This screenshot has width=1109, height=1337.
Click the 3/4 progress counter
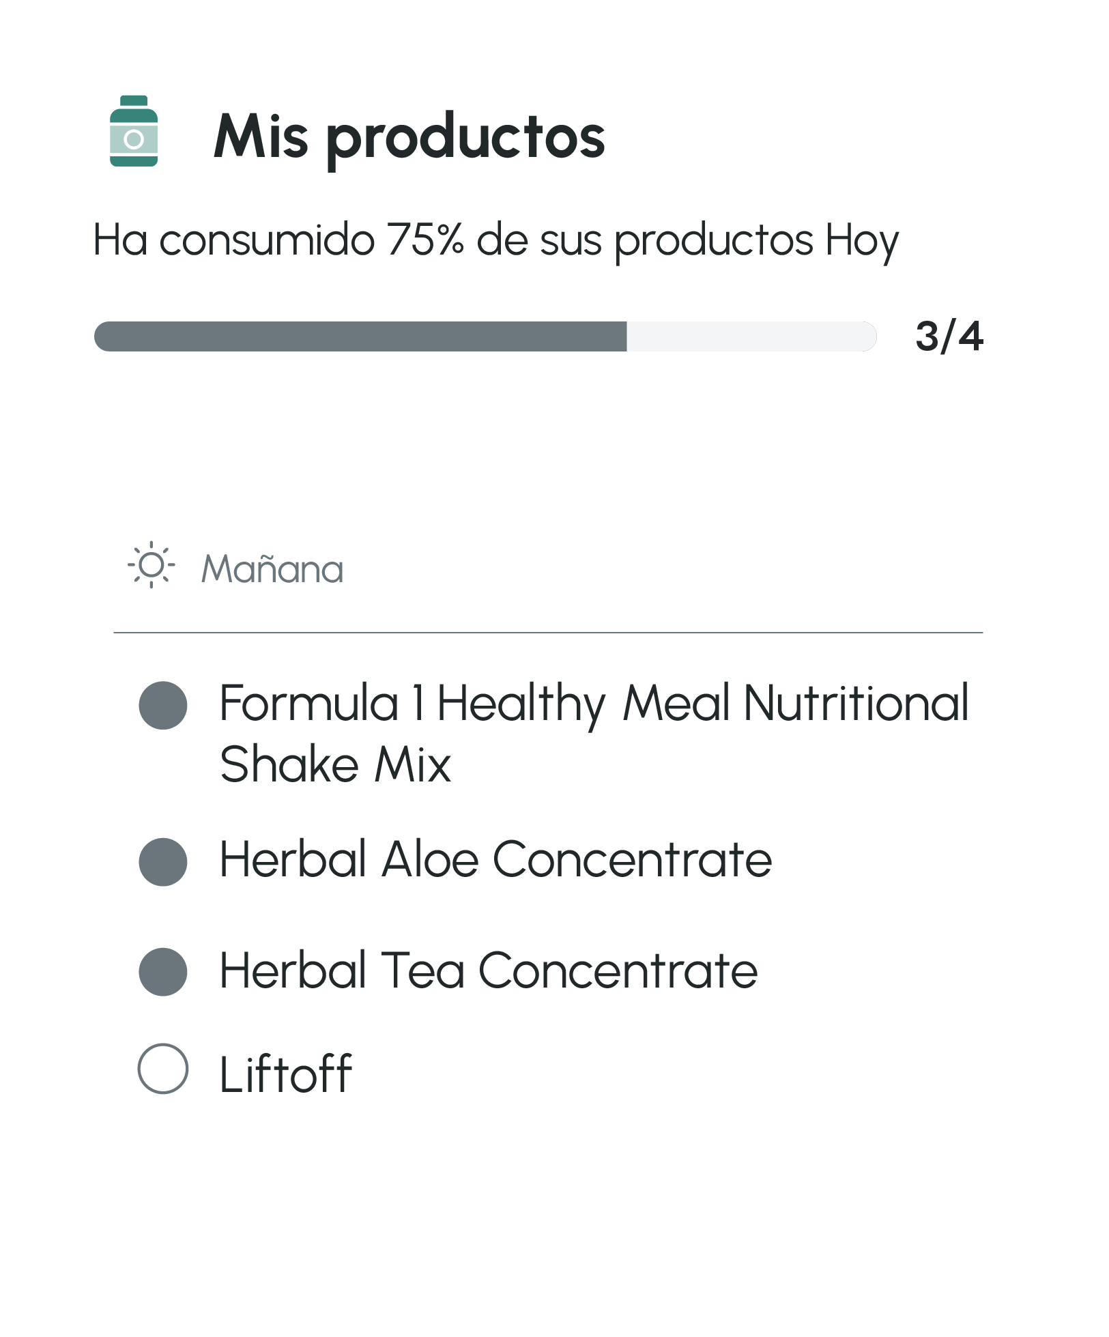(x=949, y=336)
